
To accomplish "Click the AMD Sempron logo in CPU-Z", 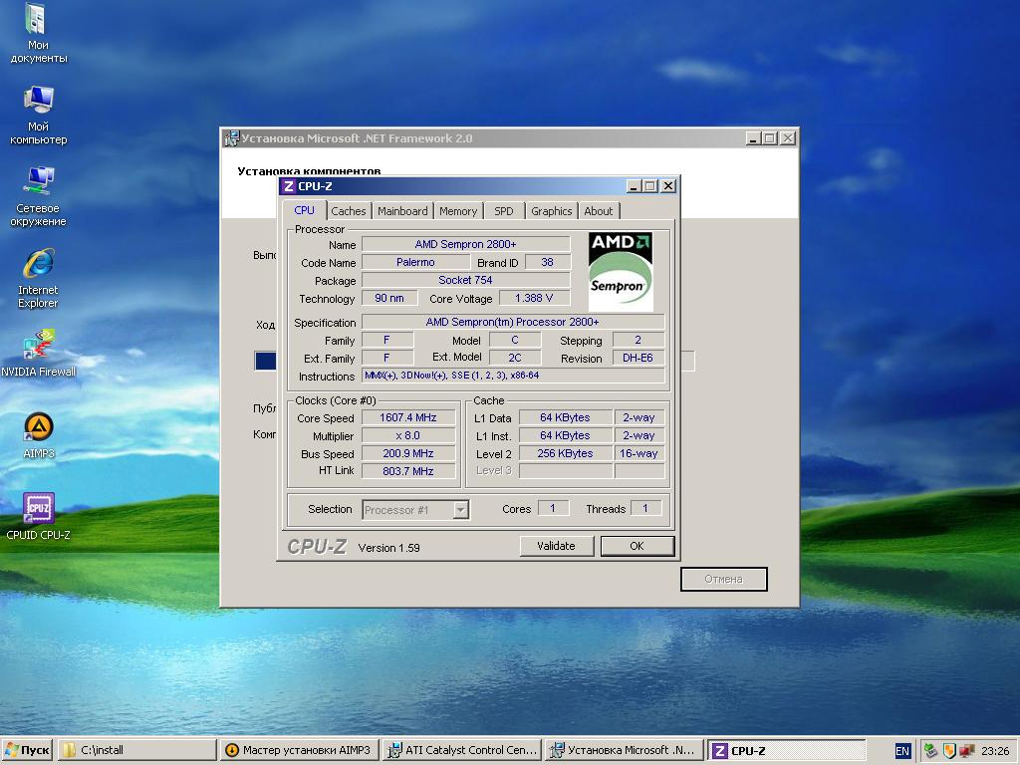I will coord(621,271).
